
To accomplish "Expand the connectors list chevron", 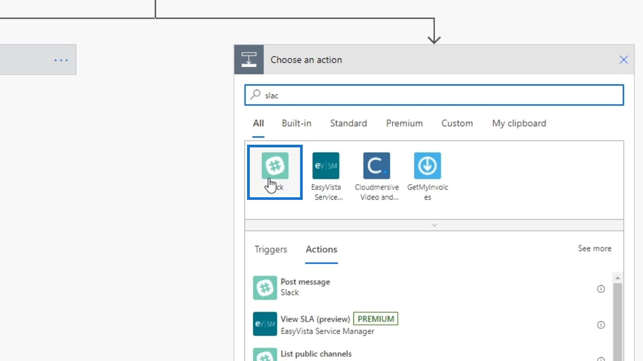I will (x=434, y=225).
